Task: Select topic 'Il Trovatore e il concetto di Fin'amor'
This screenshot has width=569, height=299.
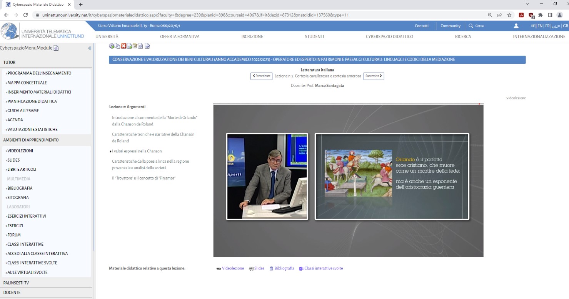Action: (144, 178)
